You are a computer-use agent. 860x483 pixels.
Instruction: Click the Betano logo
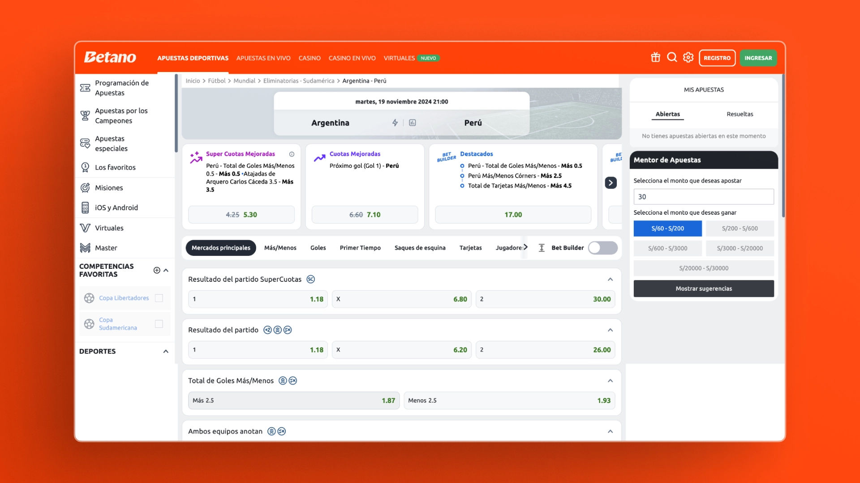[x=110, y=57]
